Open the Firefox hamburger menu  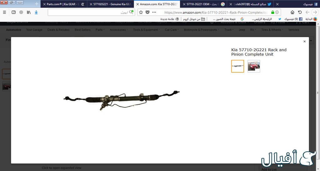[x=4, y=12]
